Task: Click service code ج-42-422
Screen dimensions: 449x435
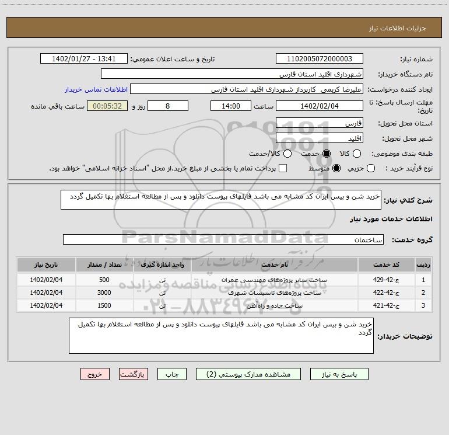Action: [386, 293]
